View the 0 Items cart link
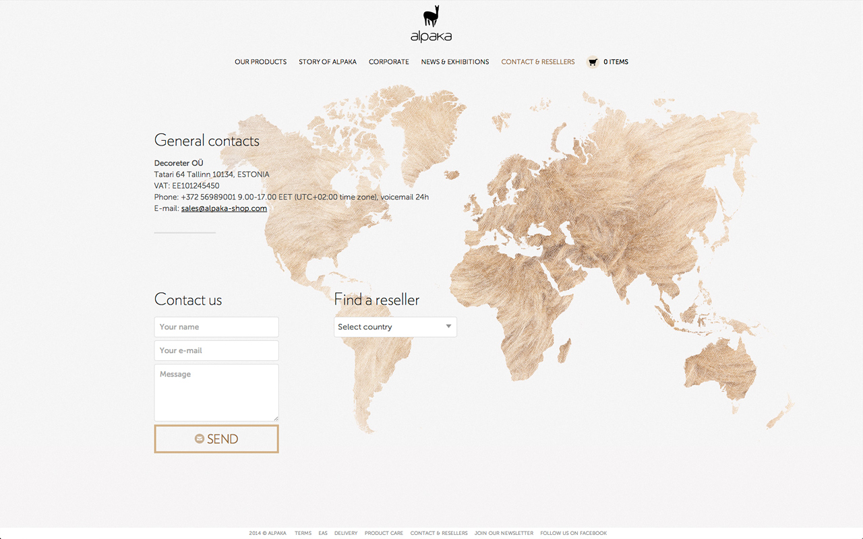 616,62
